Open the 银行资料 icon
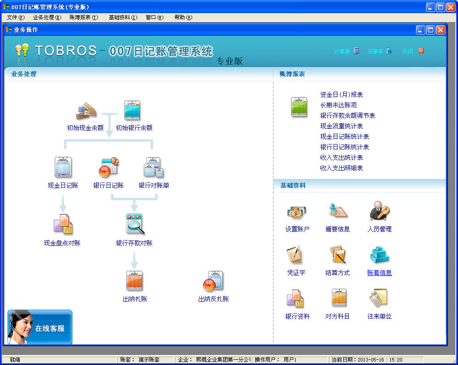This screenshot has width=458, height=365. (295, 298)
